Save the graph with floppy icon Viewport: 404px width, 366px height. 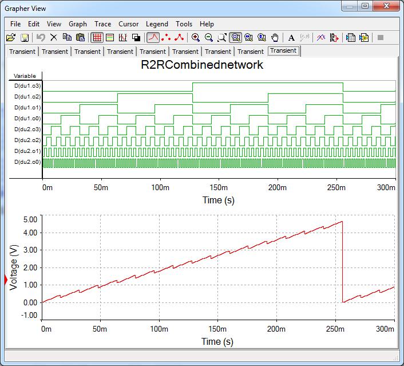click(25, 38)
